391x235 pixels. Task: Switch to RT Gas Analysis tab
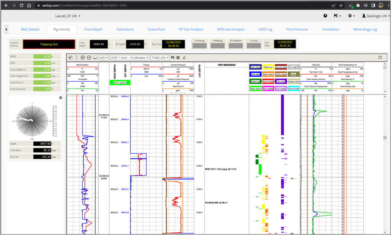tap(191, 29)
